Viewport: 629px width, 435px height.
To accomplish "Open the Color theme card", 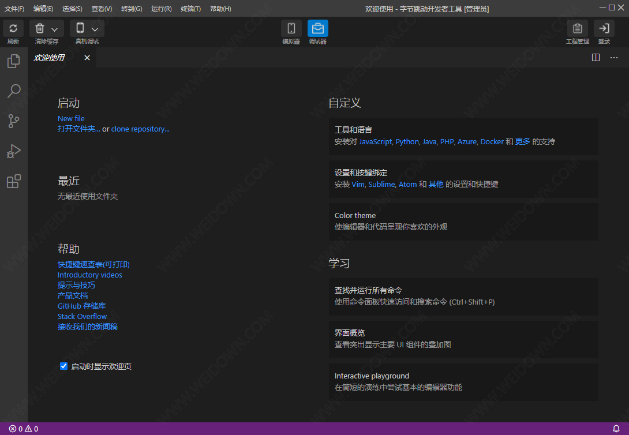I will click(x=463, y=222).
